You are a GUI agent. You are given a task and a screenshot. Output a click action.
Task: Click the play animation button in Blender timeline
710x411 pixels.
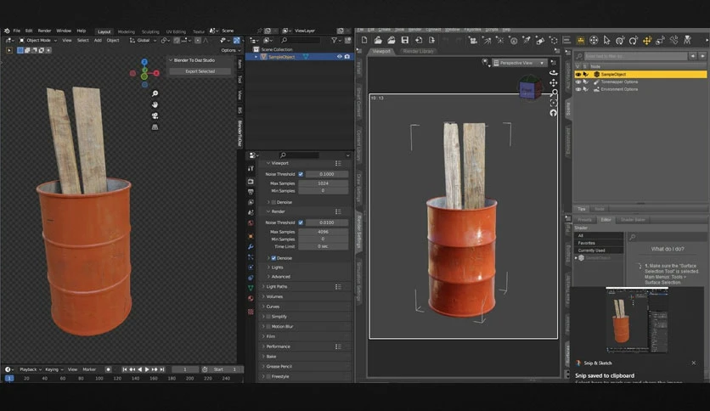pos(147,369)
